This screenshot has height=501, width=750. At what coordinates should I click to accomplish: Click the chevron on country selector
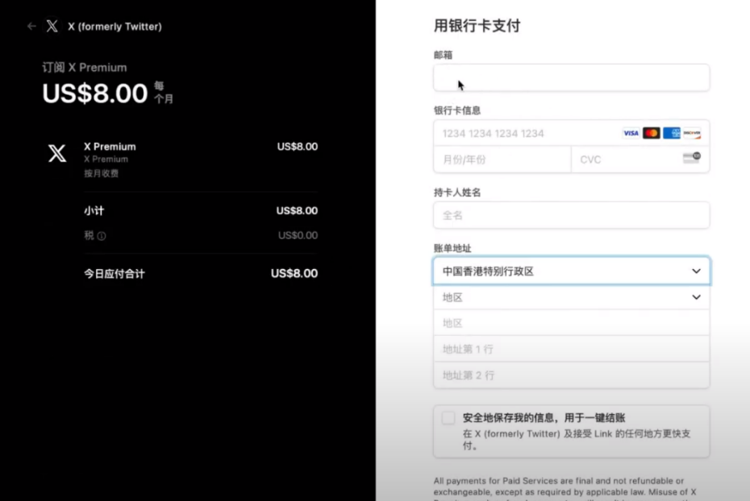pos(696,271)
